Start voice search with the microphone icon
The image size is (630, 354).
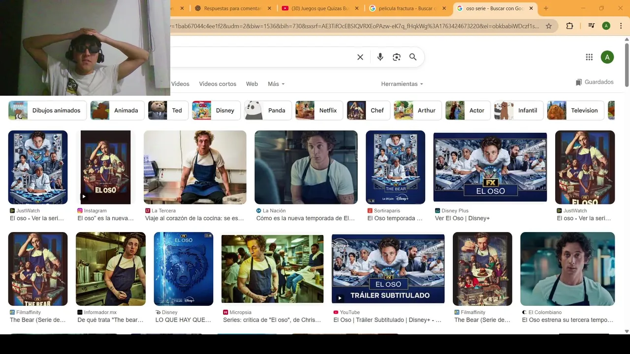point(380,57)
